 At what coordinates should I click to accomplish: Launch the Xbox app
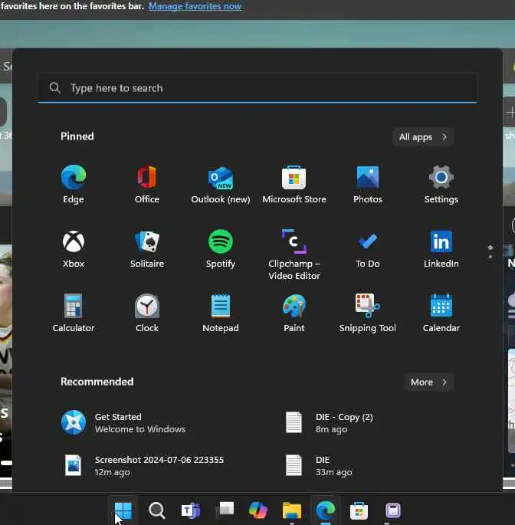click(x=74, y=248)
